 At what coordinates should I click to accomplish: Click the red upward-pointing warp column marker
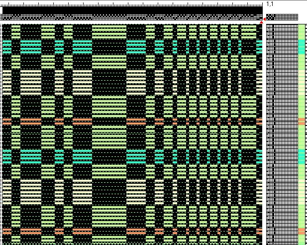point(261,22)
